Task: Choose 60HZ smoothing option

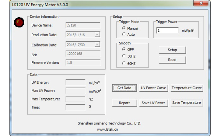Action: tap(124, 63)
